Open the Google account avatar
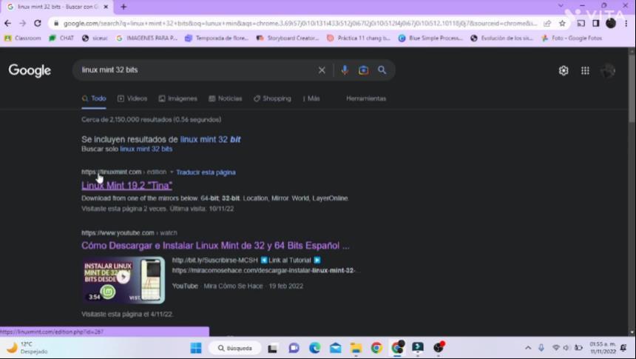The image size is (636, 359). tap(608, 70)
